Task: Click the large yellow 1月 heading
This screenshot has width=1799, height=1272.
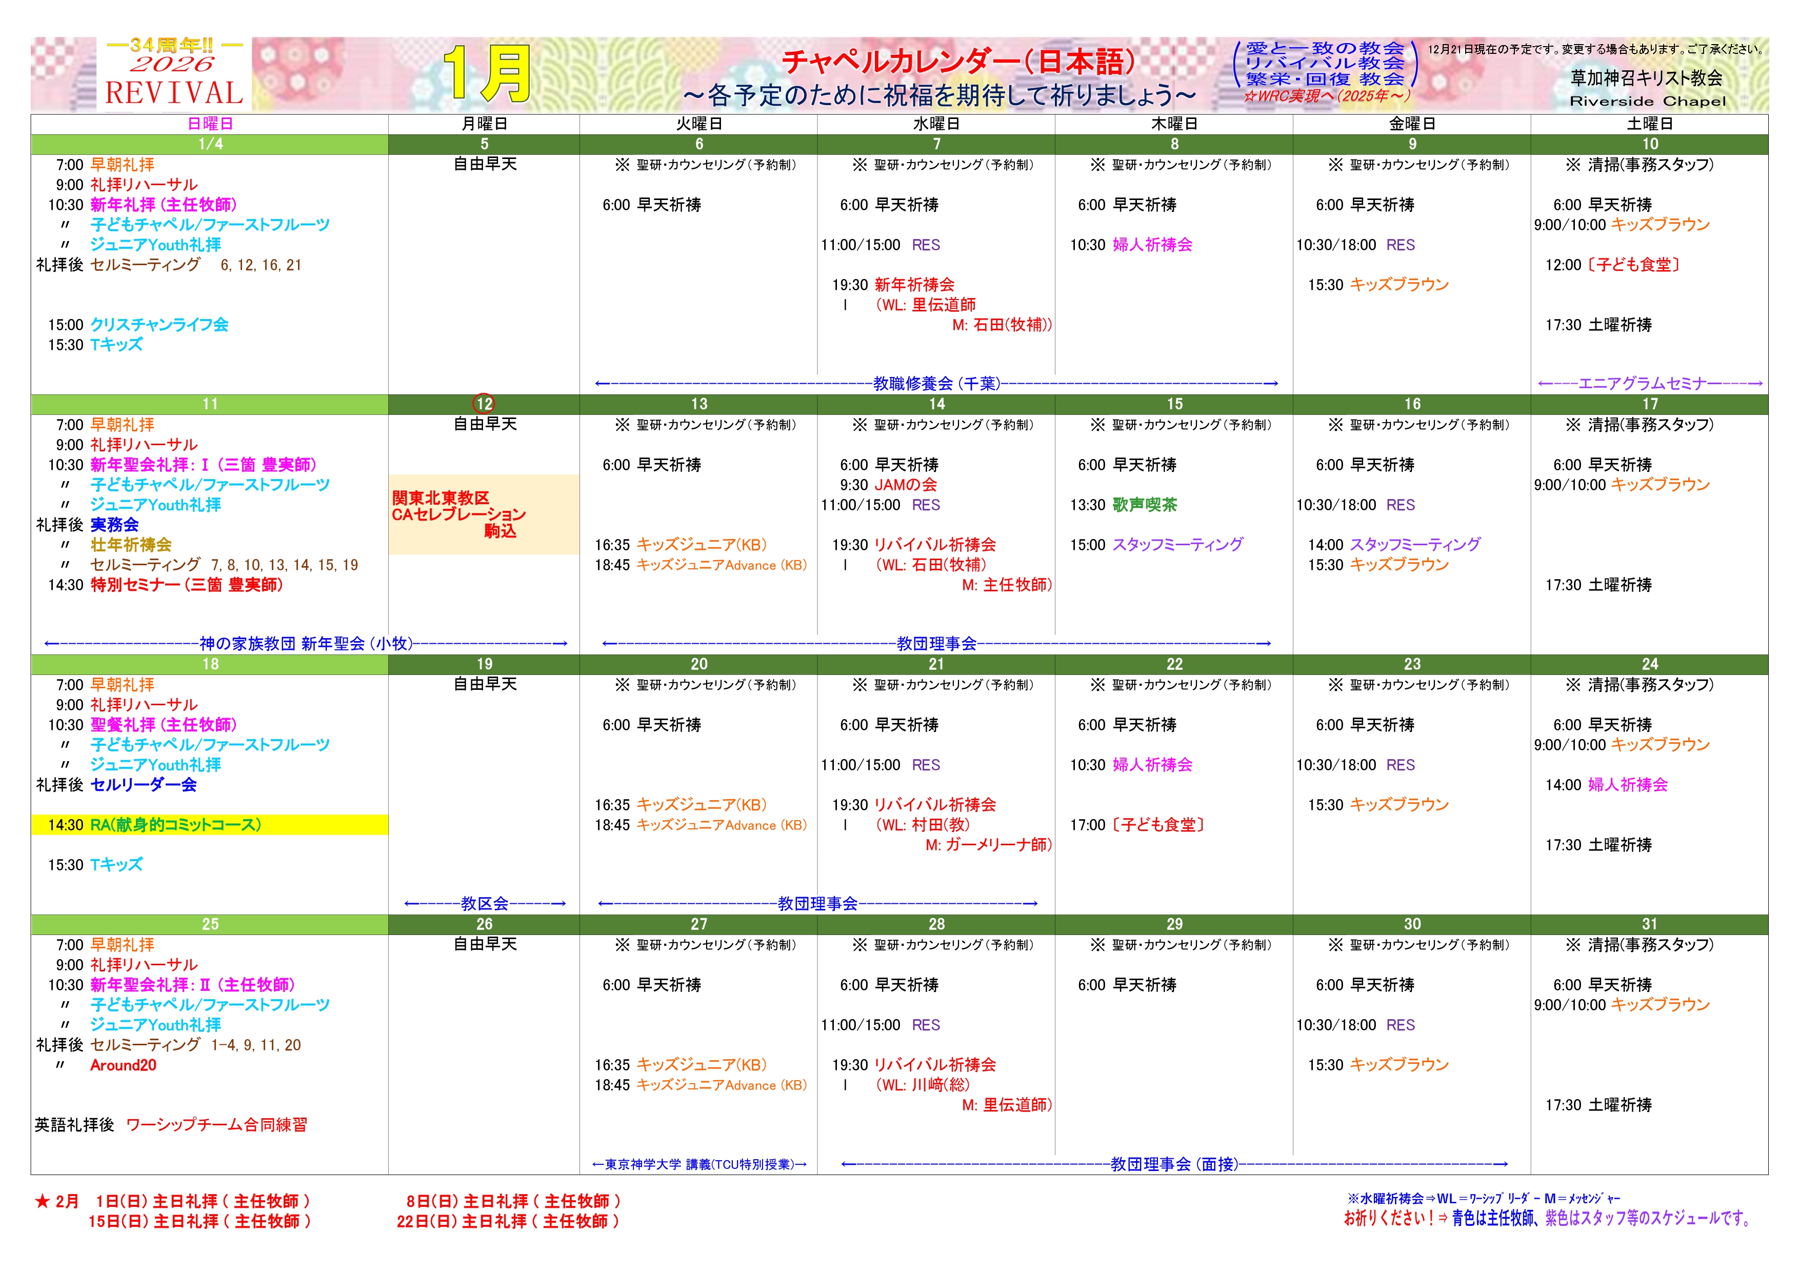Action: [x=487, y=74]
